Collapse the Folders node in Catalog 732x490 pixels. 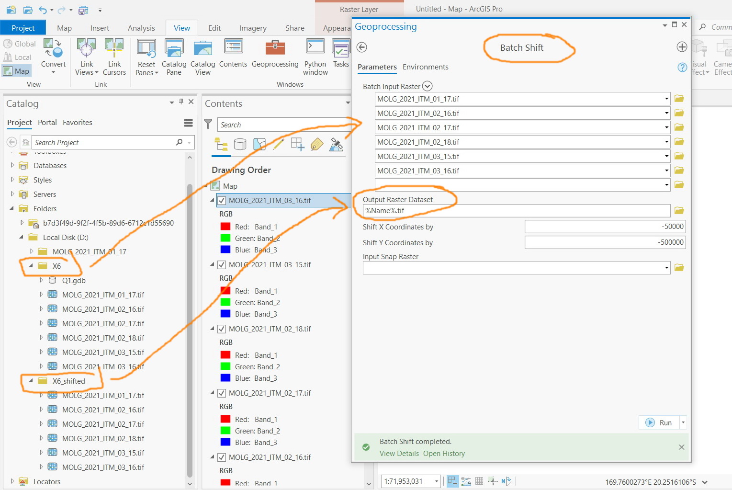coord(12,208)
